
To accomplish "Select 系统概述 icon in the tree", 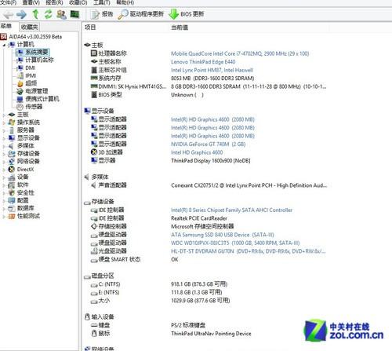I will tap(20, 53).
